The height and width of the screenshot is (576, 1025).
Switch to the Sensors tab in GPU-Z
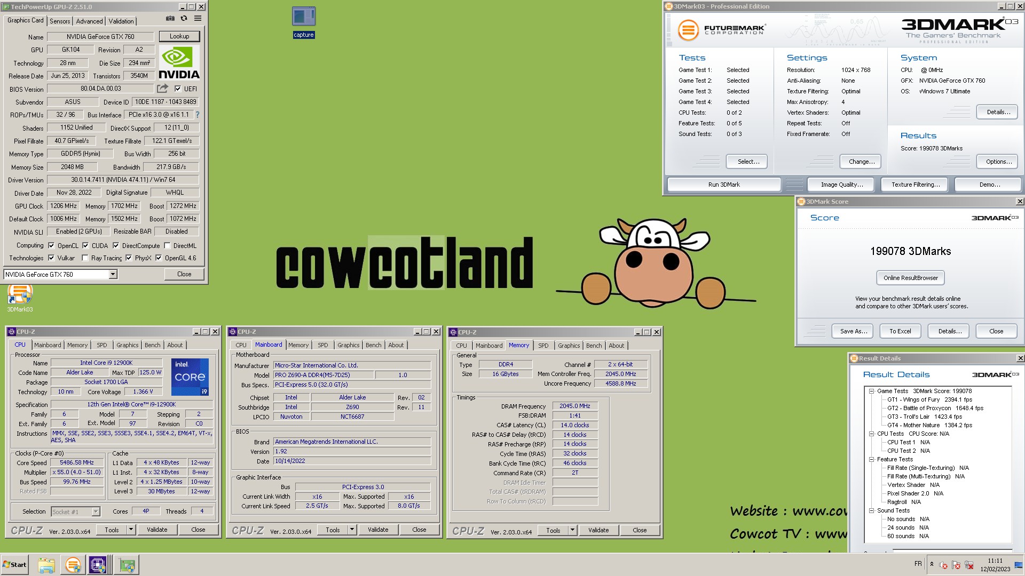(60, 21)
